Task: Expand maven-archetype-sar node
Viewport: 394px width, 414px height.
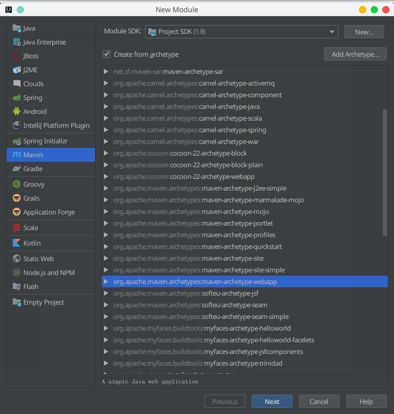Action: point(106,72)
